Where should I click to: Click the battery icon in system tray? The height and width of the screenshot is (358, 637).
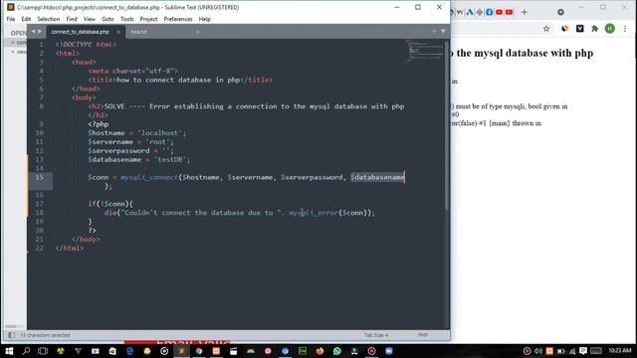(x=561, y=351)
